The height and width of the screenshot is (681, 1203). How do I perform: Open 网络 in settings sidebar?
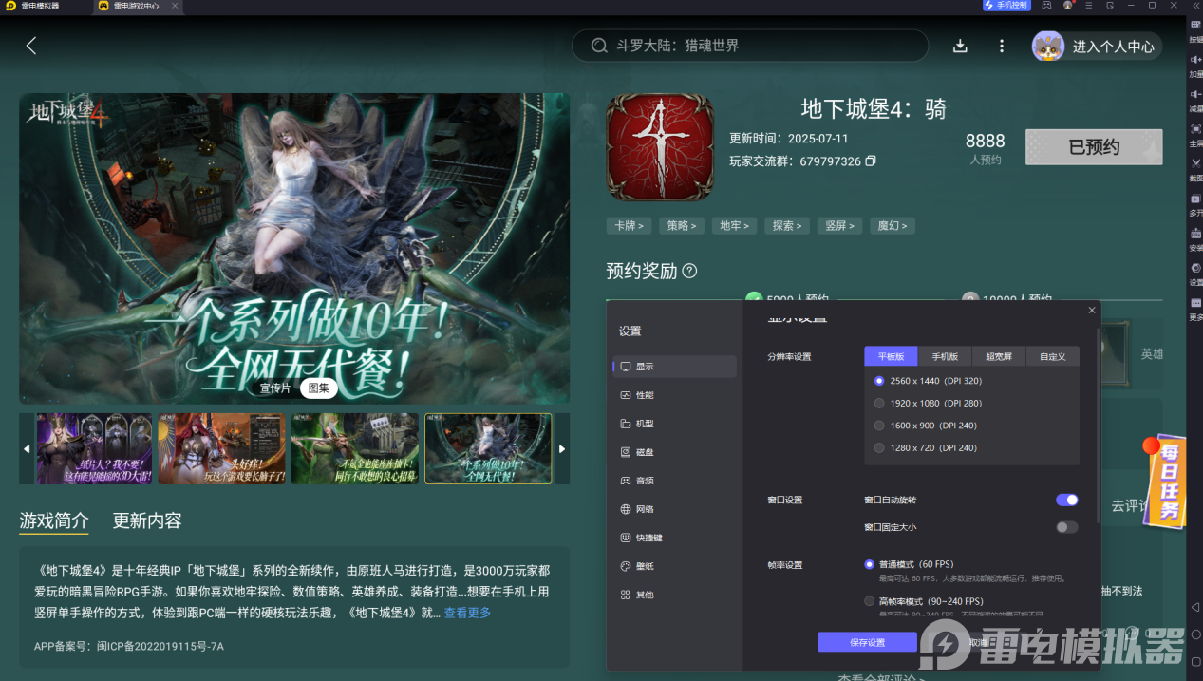click(x=675, y=509)
